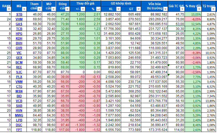
Task: Open the SAB ticker link
Action: [x=19, y=106]
